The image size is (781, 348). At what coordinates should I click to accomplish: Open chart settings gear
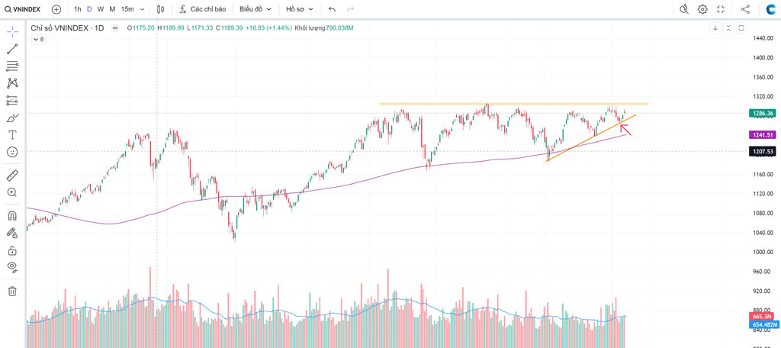[702, 9]
